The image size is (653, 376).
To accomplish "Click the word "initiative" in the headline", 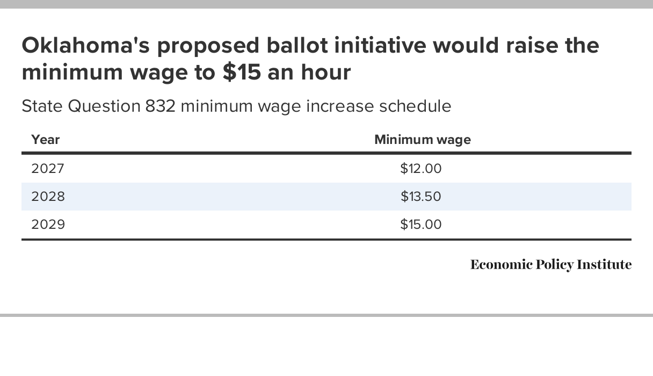I will [x=381, y=46].
